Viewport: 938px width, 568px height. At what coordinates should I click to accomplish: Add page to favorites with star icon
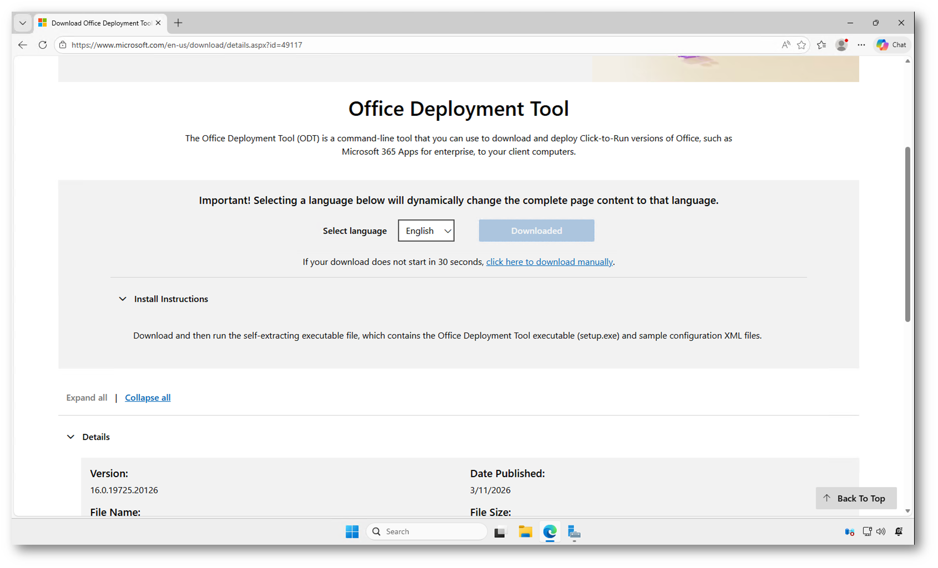point(802,45)
